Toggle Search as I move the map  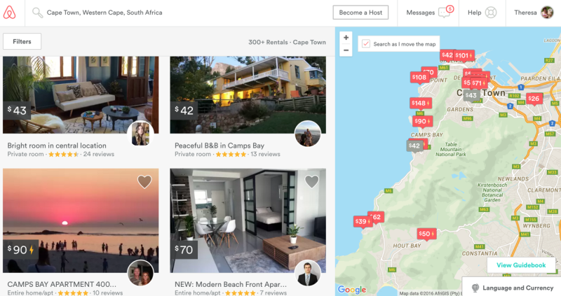365,44
